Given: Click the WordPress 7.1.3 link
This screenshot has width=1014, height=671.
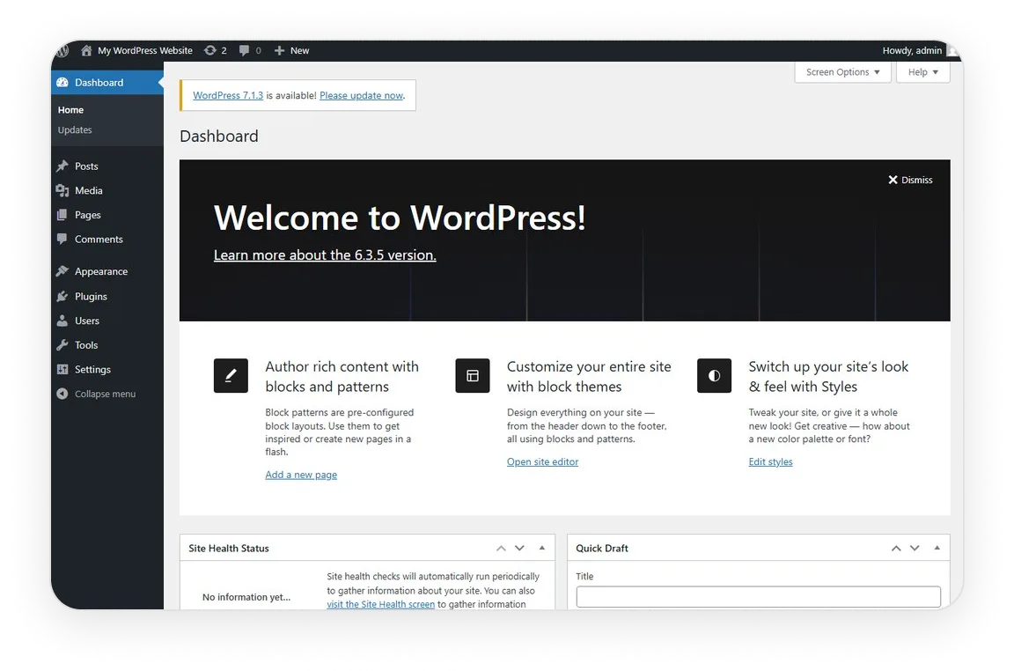Looking at the screenshot, I should click(x=228, y=95).
